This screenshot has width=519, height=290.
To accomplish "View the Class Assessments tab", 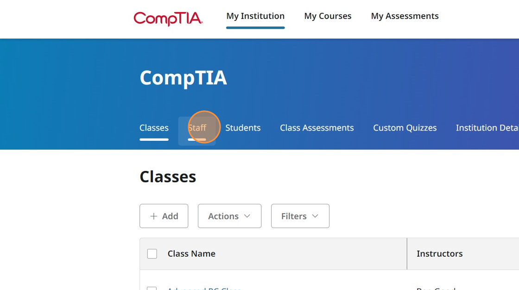I will [316, 128].
